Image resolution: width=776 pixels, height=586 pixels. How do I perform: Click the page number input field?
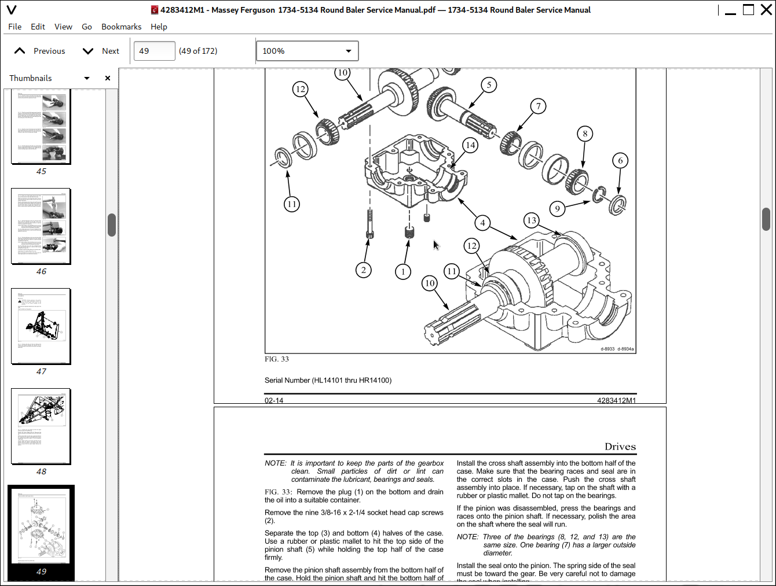pos(154,51)
